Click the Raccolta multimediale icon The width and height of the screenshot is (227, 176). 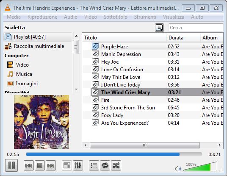point(8,46)
